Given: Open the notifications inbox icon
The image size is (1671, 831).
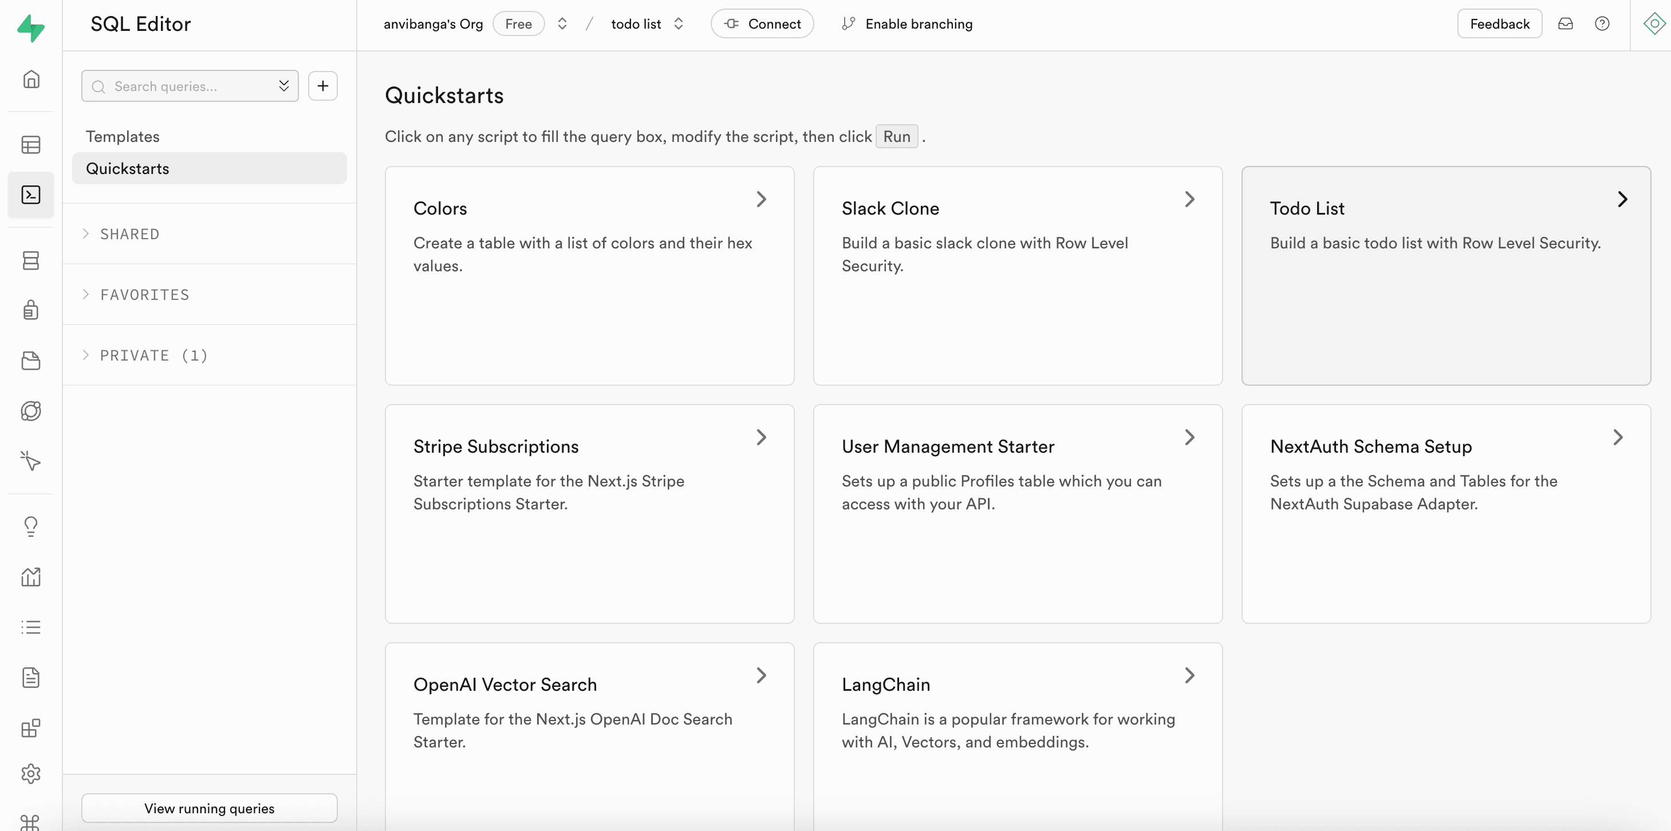Looking at the screenshot, I should coord(1565,23).
